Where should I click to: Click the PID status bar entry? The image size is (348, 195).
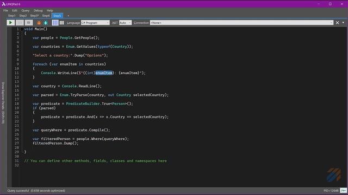(331, 190)
